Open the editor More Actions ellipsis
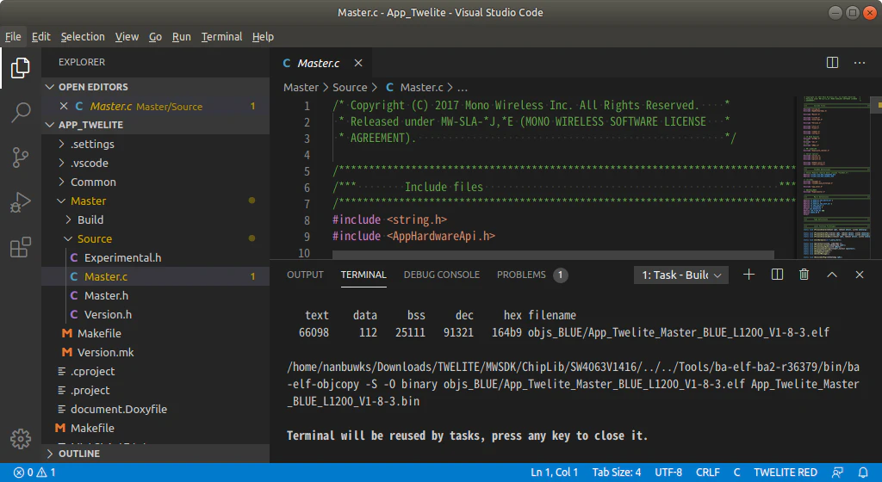Image resolution: width=882 pixels, height=482 pixels. click(860, 62)
